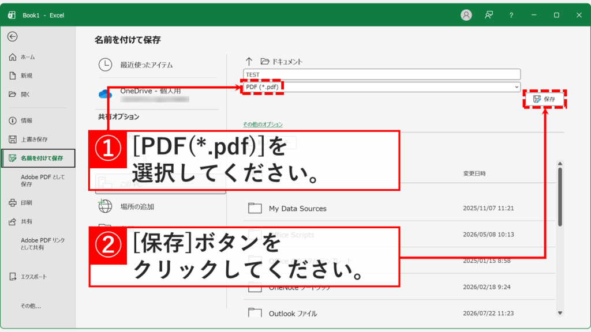Open the PDF (*.pdf) file type dropdown
The image size is (591, 332).
(382, 87)
